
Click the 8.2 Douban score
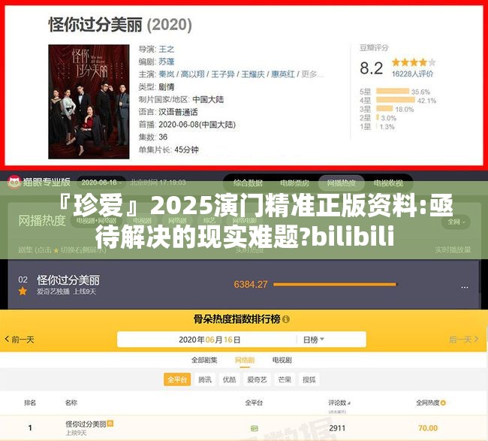pyautogui.click(x=371, y=68)
